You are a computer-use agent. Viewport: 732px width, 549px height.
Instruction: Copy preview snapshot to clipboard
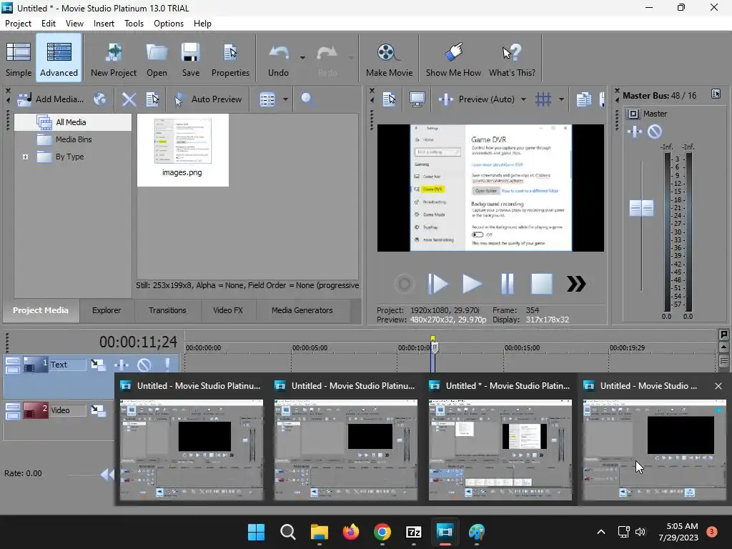point(583,99)
